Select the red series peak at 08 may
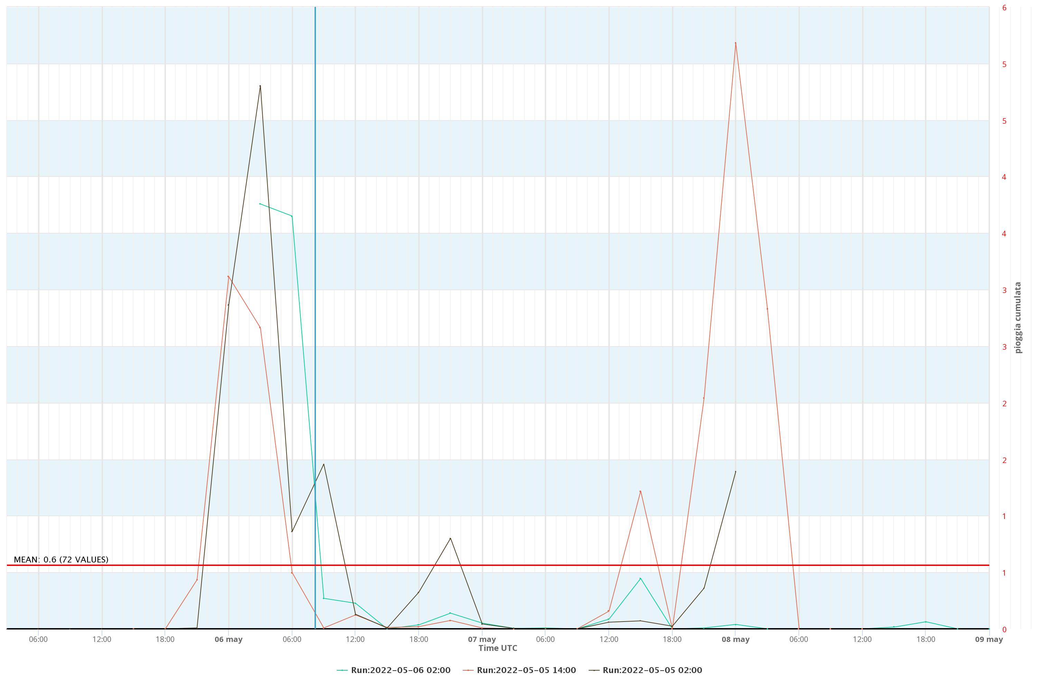 [x=736, y=43]
